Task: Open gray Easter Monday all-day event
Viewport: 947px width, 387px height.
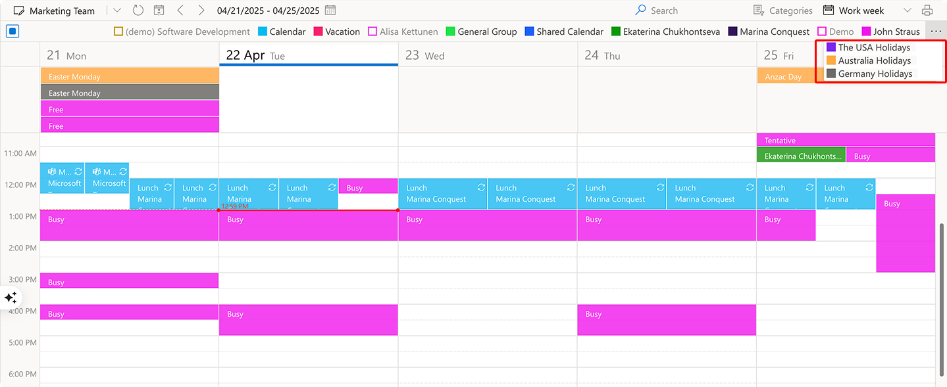Action: pos(130,93)
